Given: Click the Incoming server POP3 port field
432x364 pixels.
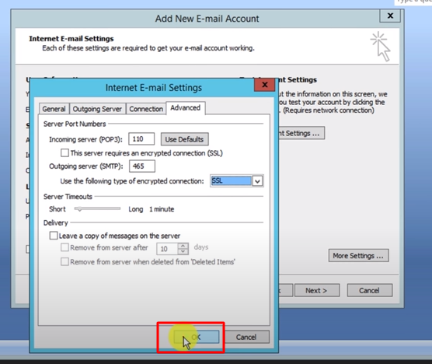Looking at the screenshot, I should (x=141, y=139).
